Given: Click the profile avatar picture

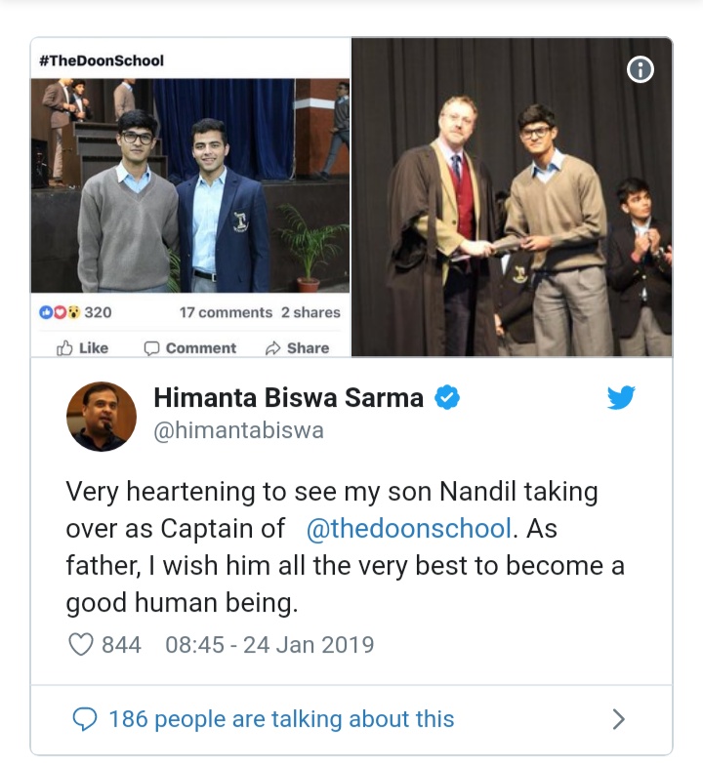Looking at the screenshot, I should 102,417.
